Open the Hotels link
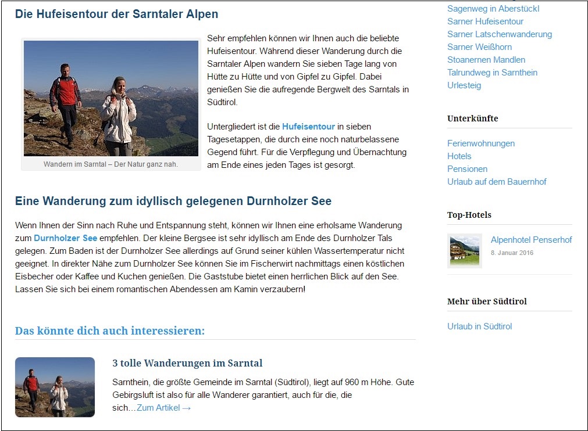 (459, 156)
